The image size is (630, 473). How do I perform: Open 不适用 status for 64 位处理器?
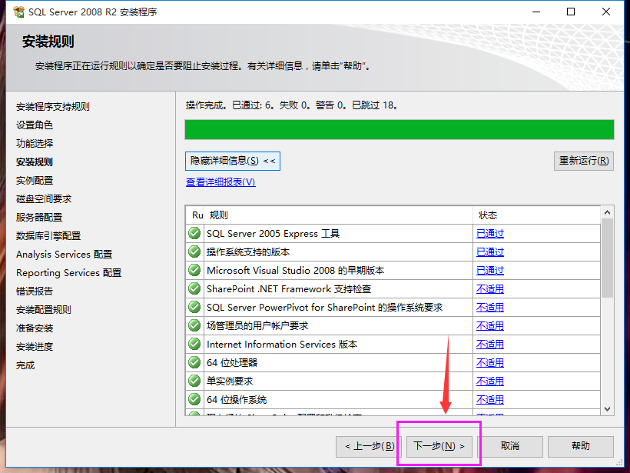click(x=489, y=363)
